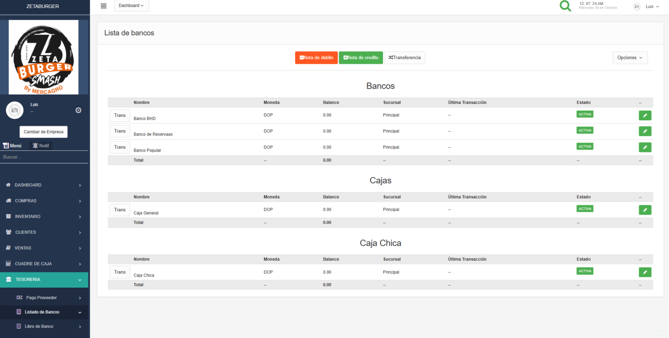Image resolution: width=669 pixels, height=338 pixels.
Task: Open the Dashboard dropdown in top bar
Action: (x=132, y=6)
